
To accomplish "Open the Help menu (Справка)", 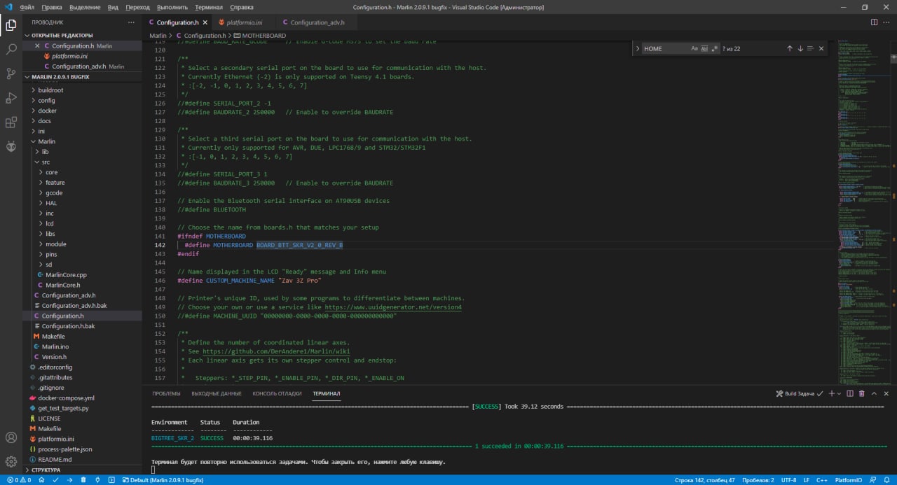I will pos(242,7).
